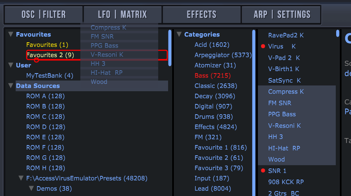Switch to the LFO | MATRIX tab
351x196 pixels.
pos(122,15)
